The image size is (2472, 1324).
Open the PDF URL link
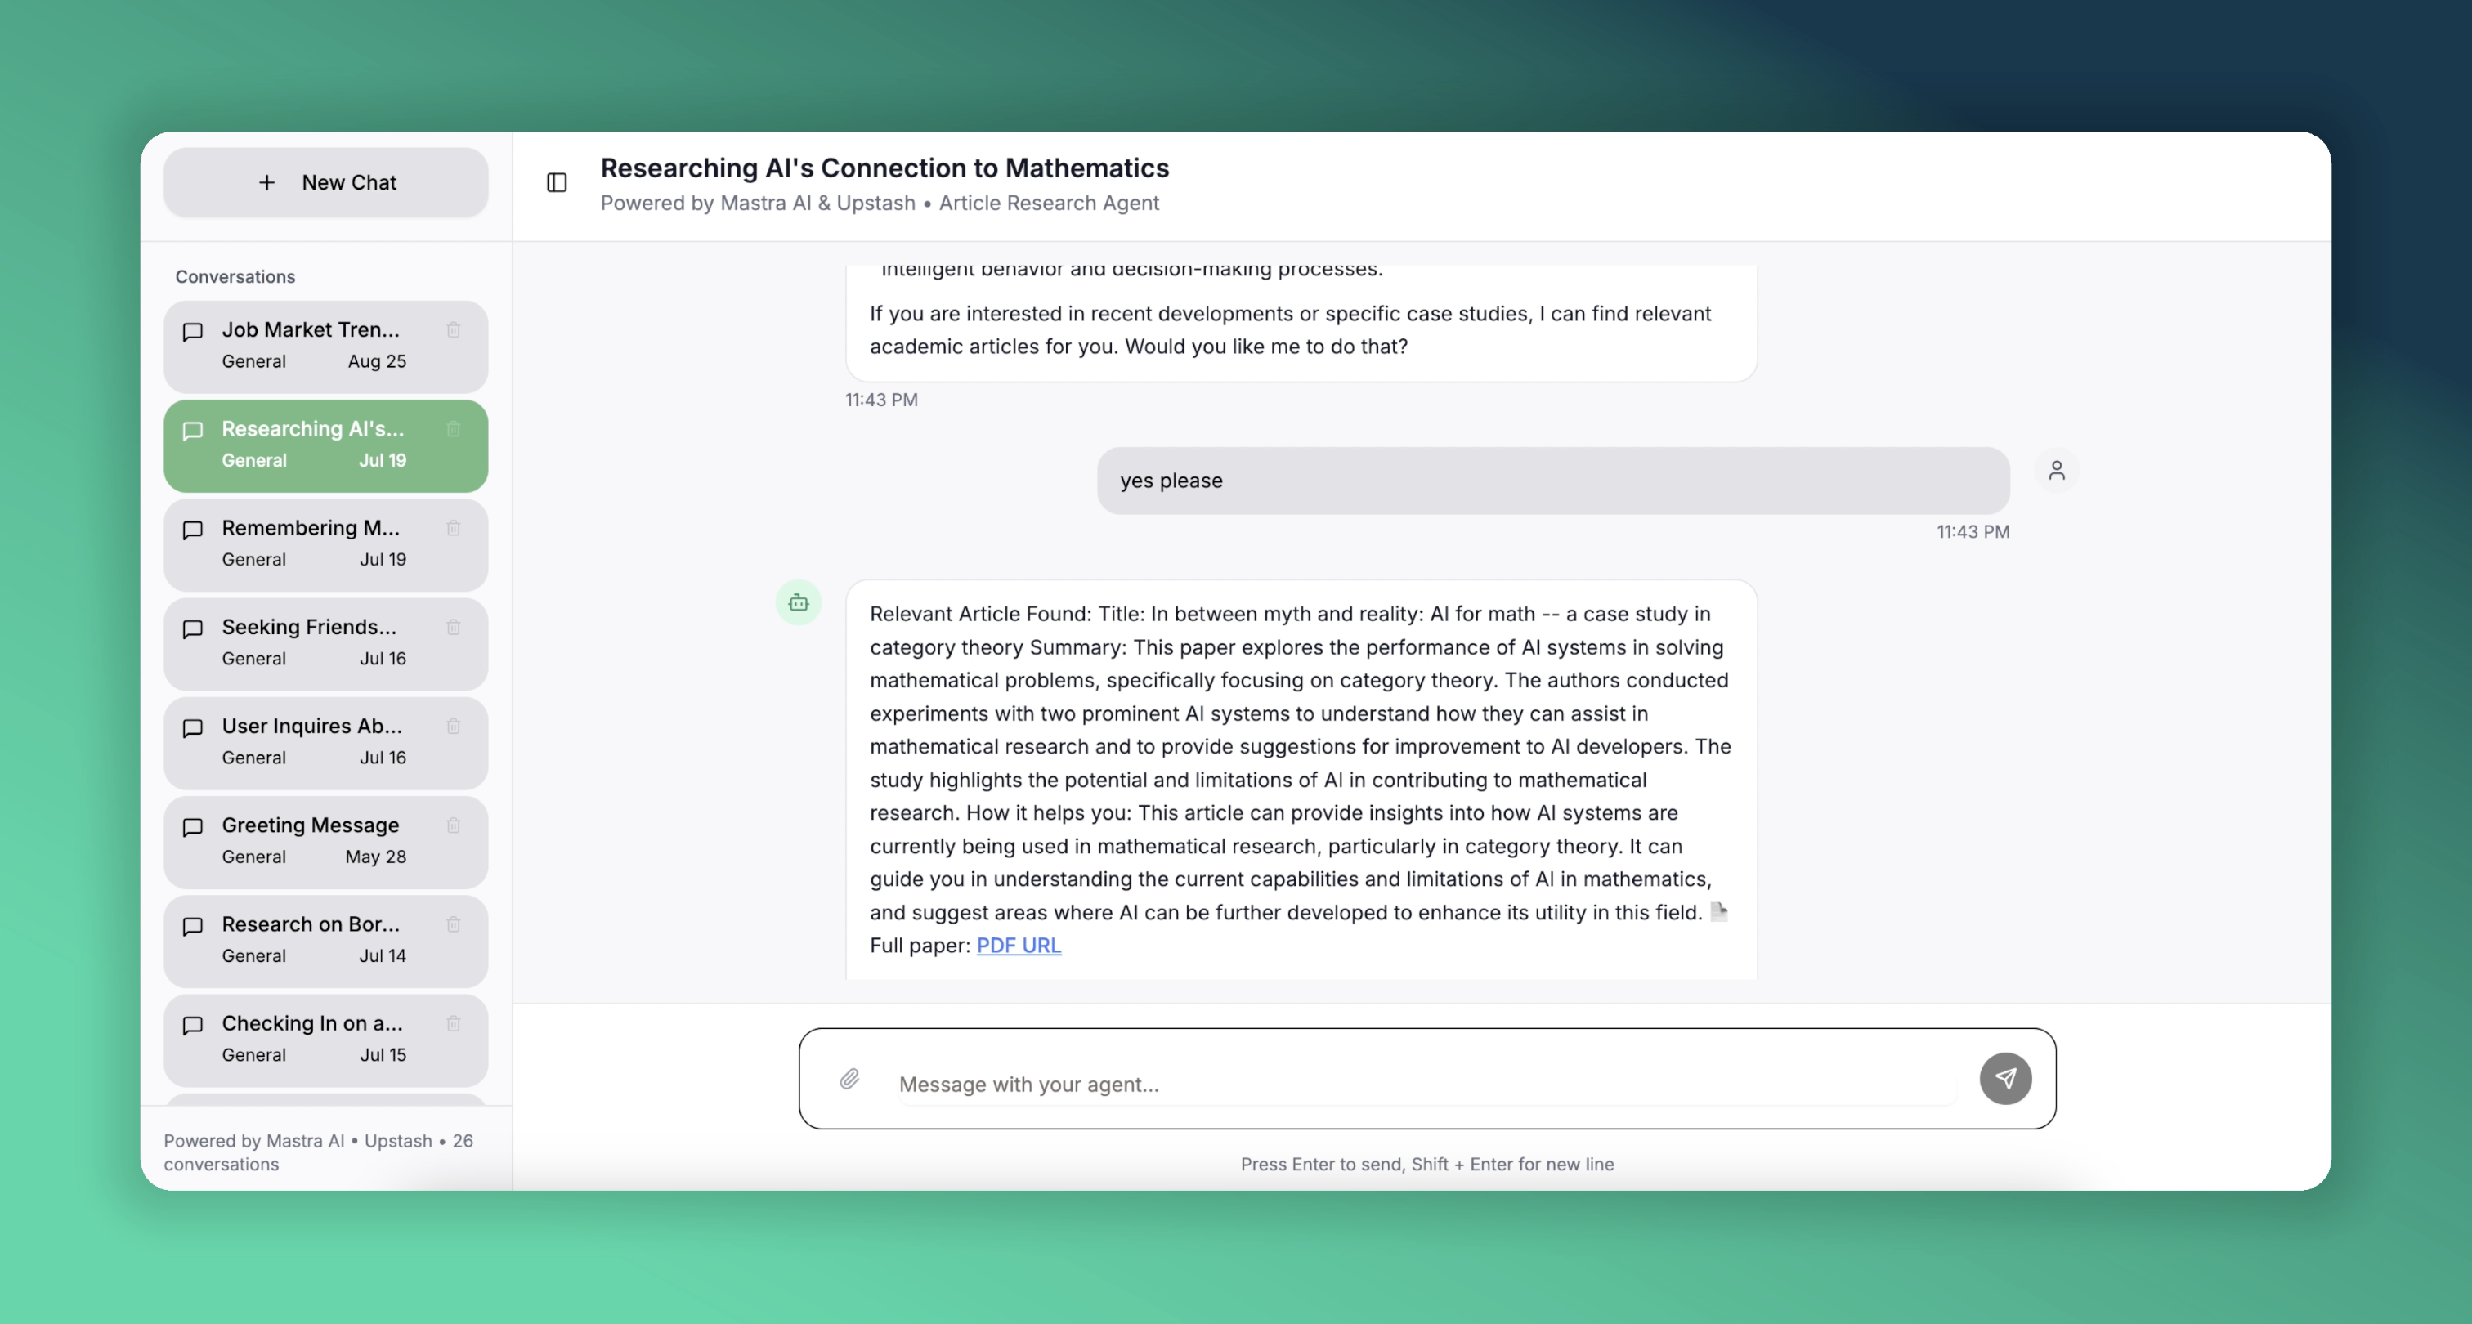(1019, 946)
